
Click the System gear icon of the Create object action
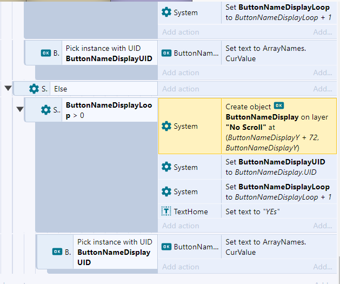[166, 126]
